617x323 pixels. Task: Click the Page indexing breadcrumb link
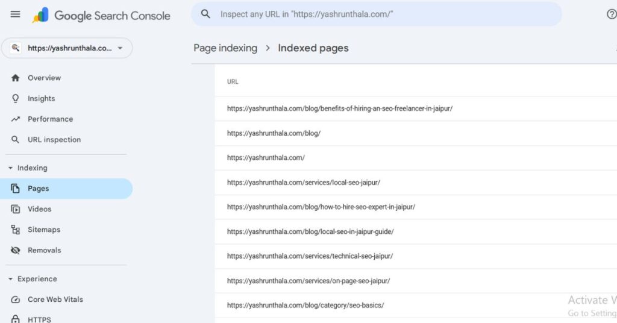pos(225,48)
